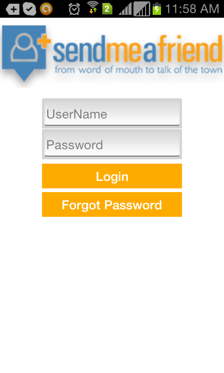Viewport: 224px width, 373px height.
Task: Click the orange plus sign on the logo
Action: click(x=44, y=41)
